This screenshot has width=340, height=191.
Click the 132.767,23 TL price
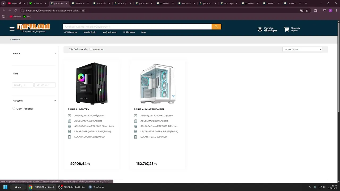(x=147, y=164)
